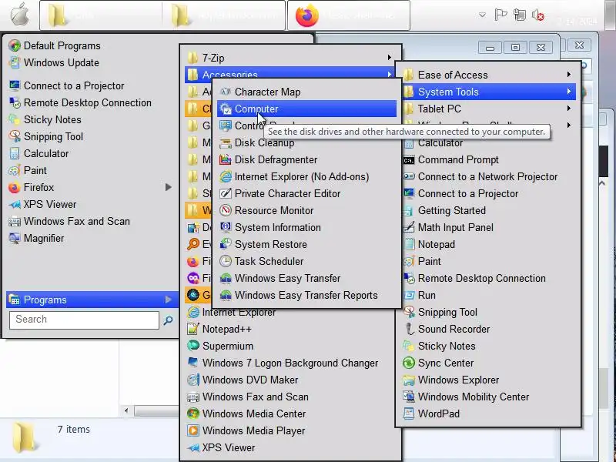This screenshot has height=462, width=616.
Task: Launch Windows Update
Action: pos(92,62)
